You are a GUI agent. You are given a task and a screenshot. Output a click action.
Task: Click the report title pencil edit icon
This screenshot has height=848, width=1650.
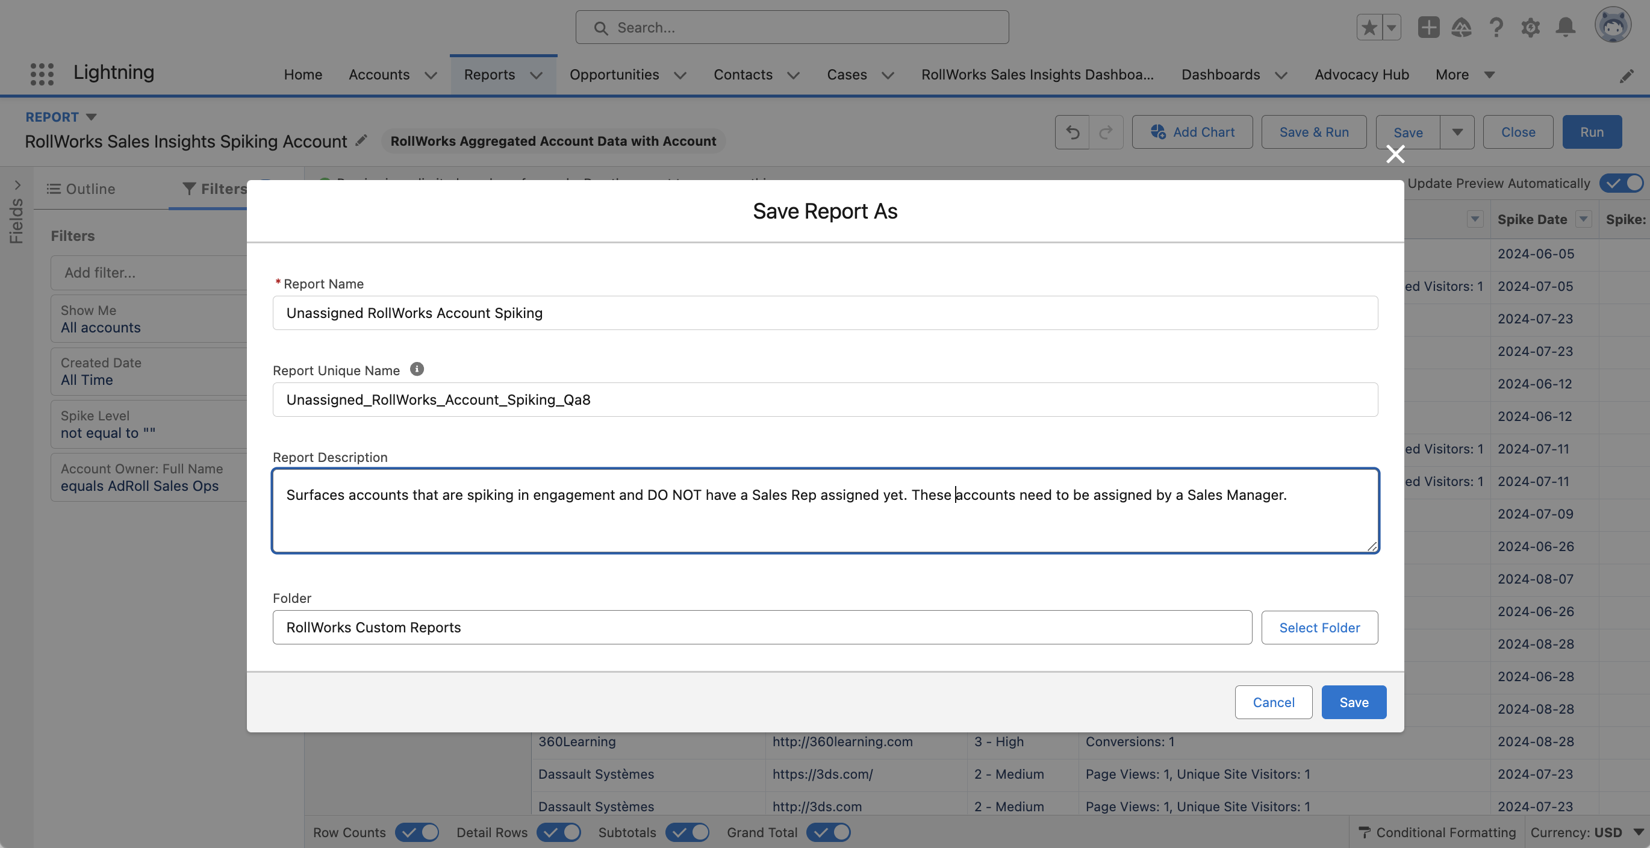(x=362, y=140)
